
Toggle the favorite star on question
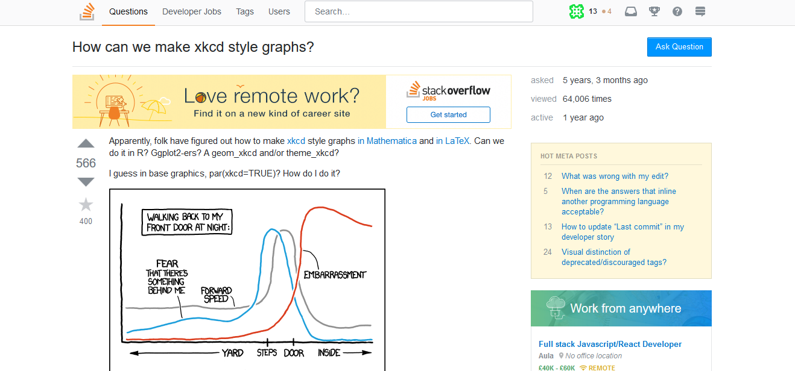[86, 205]
